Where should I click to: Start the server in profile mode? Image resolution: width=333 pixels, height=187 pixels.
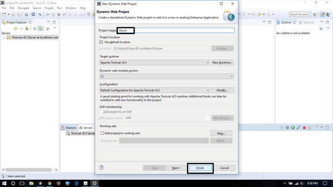(298, 128)
